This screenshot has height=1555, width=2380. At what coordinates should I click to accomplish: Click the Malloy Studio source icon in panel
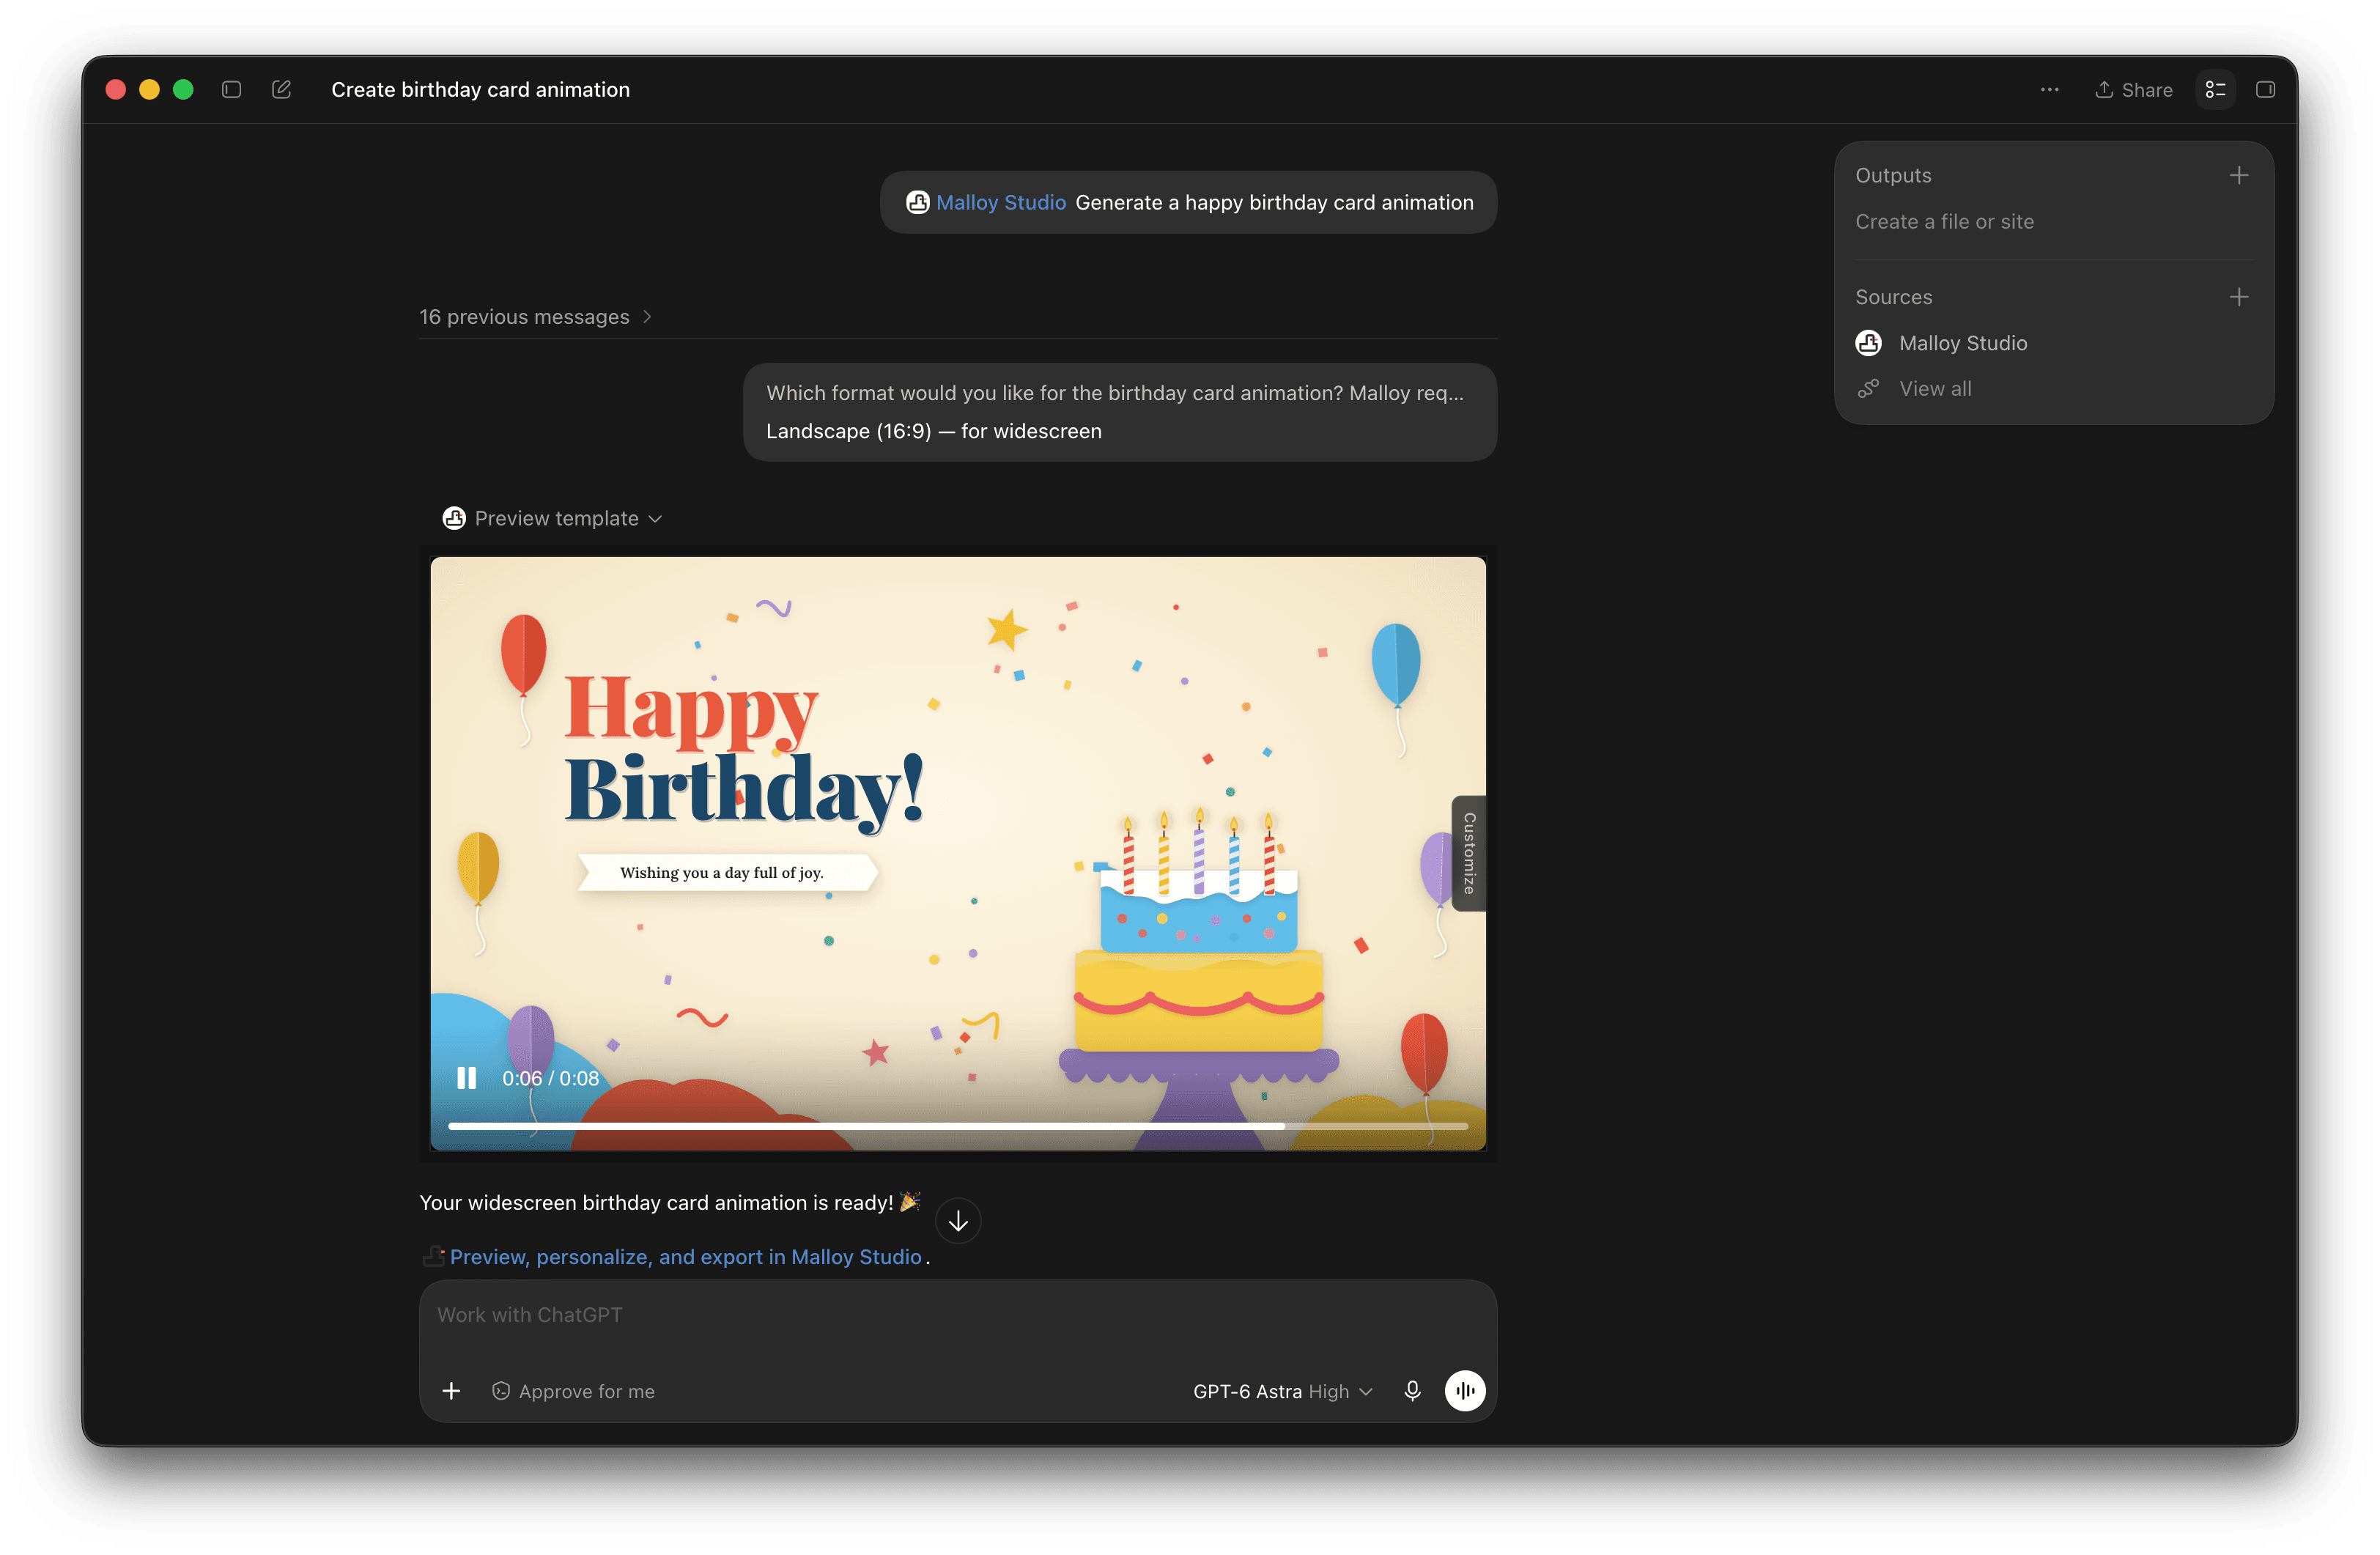(1868, 343)
